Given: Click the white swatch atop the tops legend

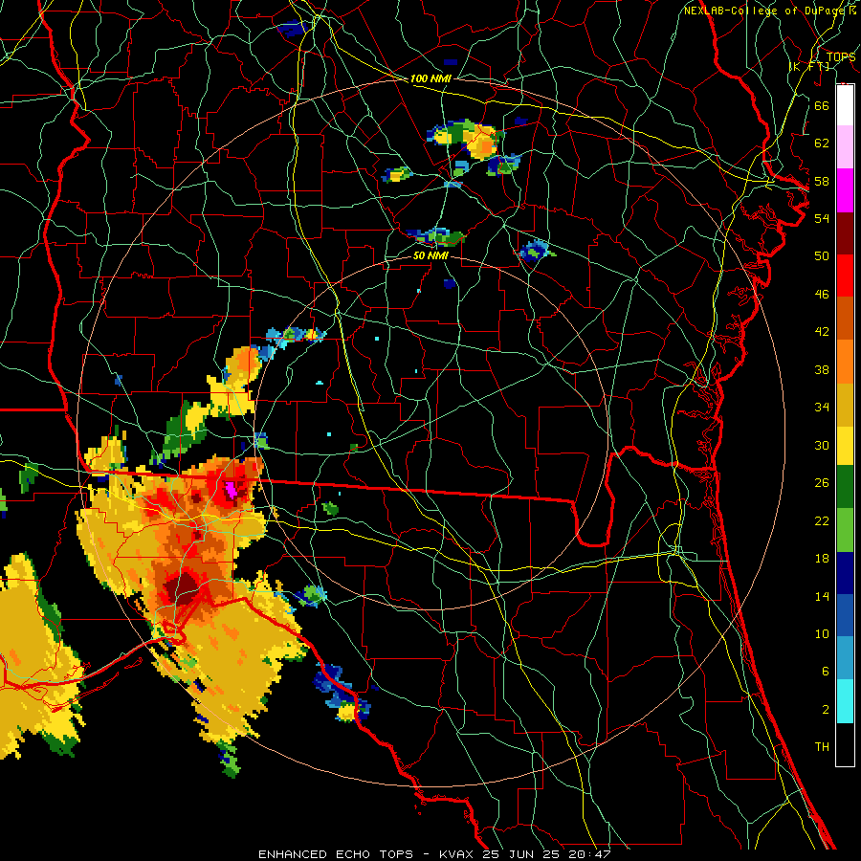Looking at the screenshot, I should pyautogui.click(x=845, y=105).
